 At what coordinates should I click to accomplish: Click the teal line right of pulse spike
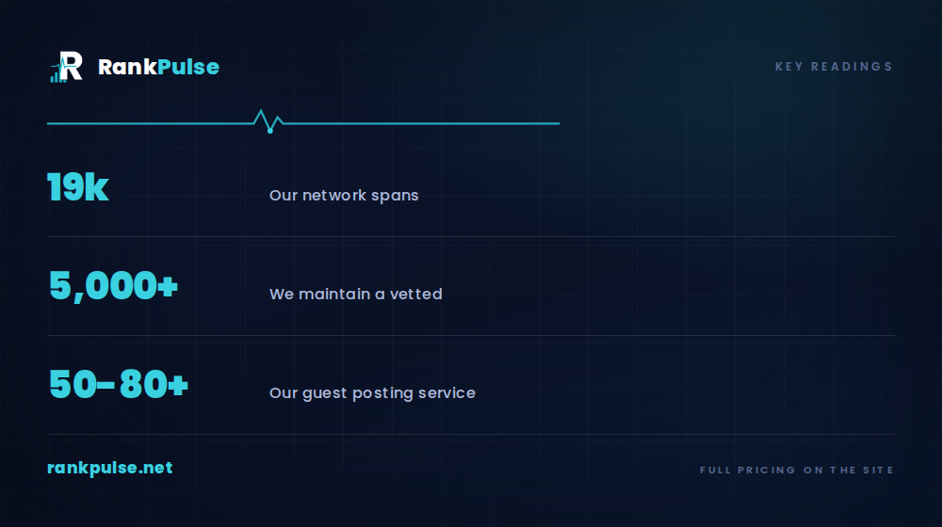coord(422,123)
